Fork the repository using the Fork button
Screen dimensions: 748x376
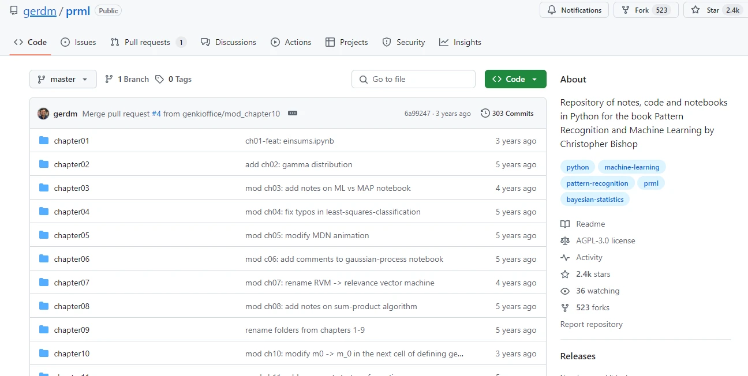pyautogui.click(x=645, y=10)
